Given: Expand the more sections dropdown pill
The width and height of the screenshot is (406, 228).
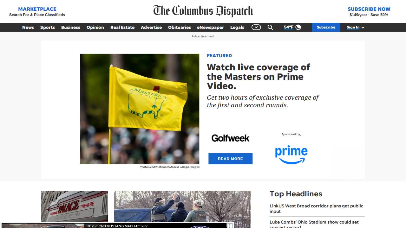Looking at the screenshot, I should (256, 27).
